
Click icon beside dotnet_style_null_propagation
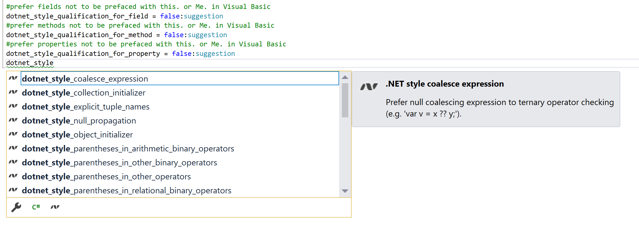[x=13, y=120]
